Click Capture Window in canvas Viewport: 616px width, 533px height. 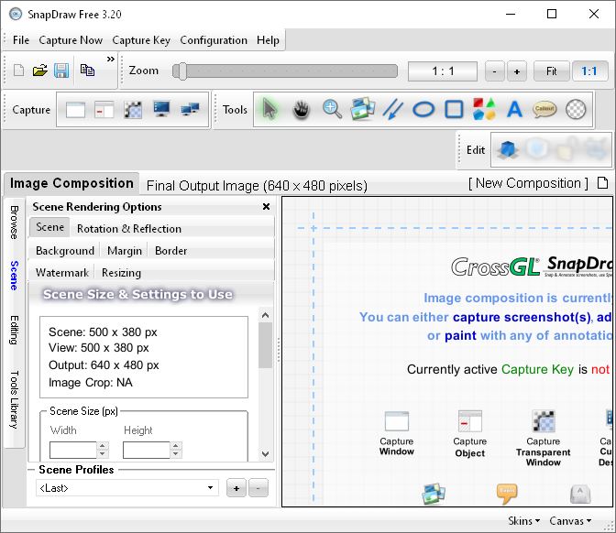pos(396,433)
